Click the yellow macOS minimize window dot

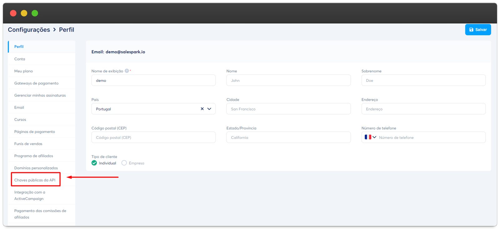24,13
